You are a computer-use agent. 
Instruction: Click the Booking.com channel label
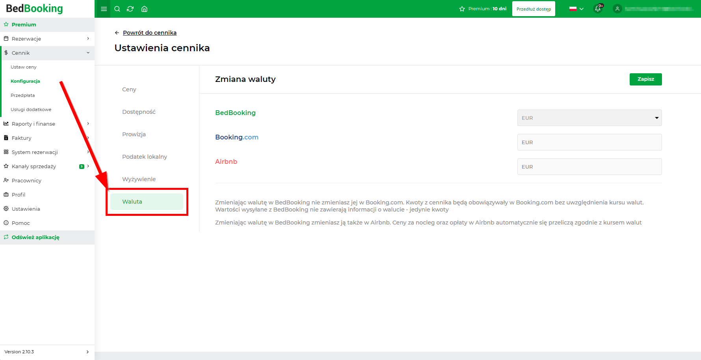point(237,137)
